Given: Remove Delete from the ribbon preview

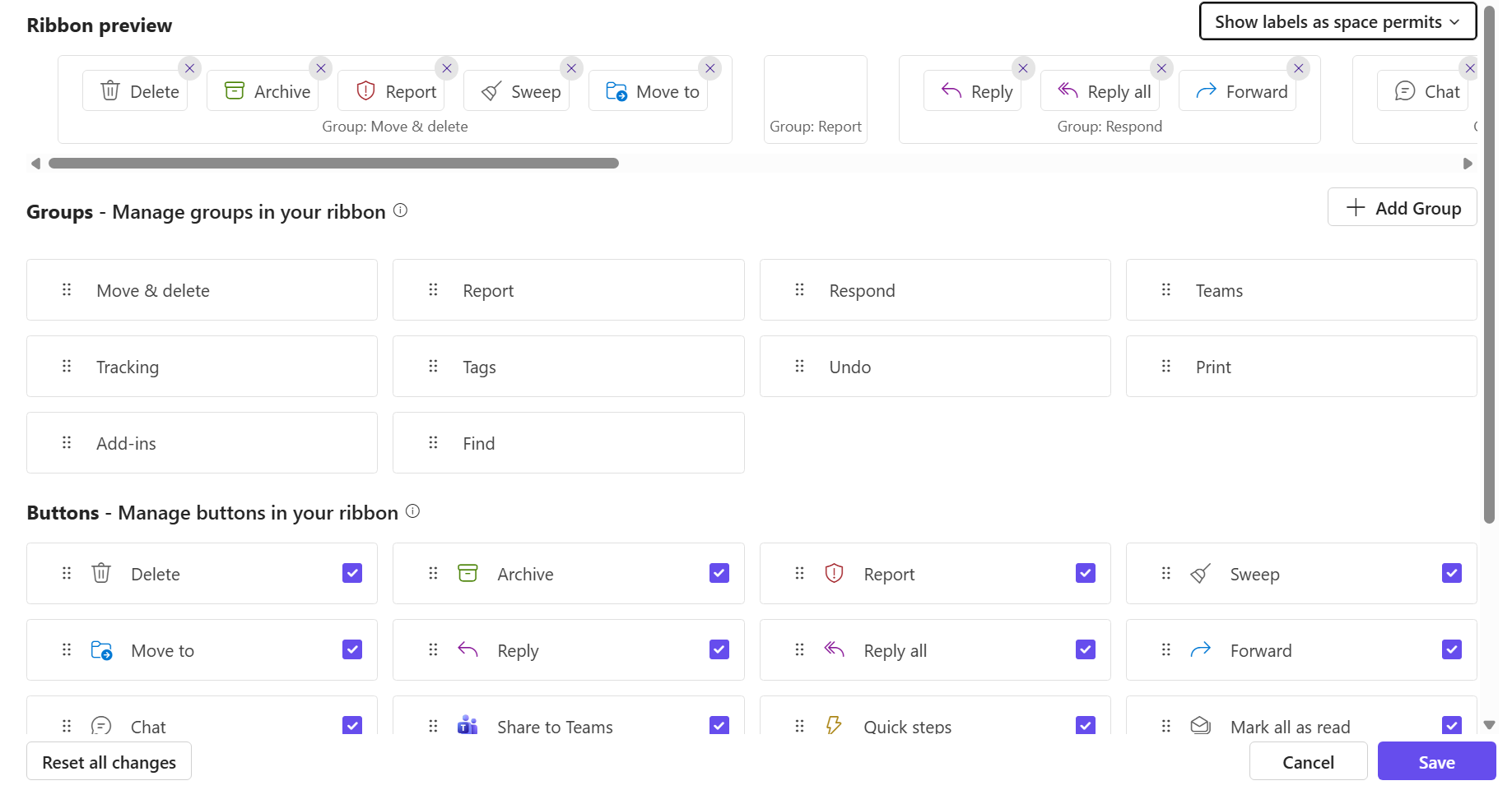Looking at the screenshot, I should [189, 68].
